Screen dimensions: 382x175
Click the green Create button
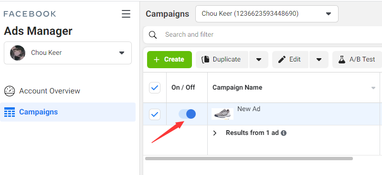(170, 60)
